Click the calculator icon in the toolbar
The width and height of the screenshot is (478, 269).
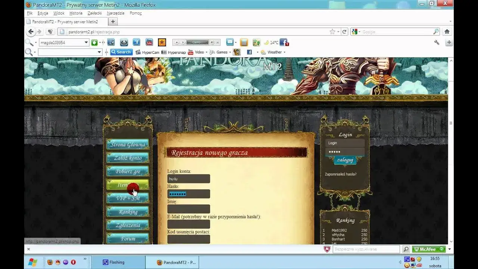pos(244,42)
